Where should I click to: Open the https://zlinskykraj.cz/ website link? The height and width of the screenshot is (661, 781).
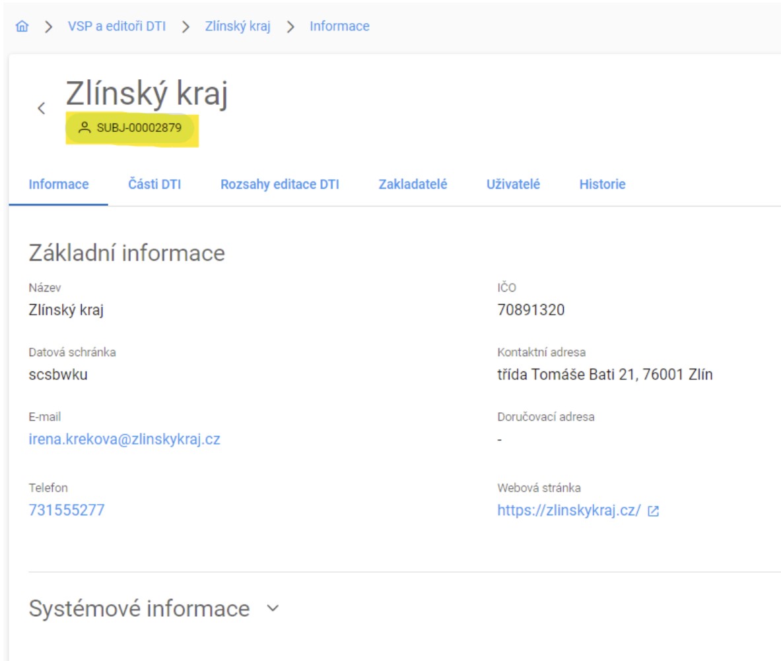pos(568,511)
